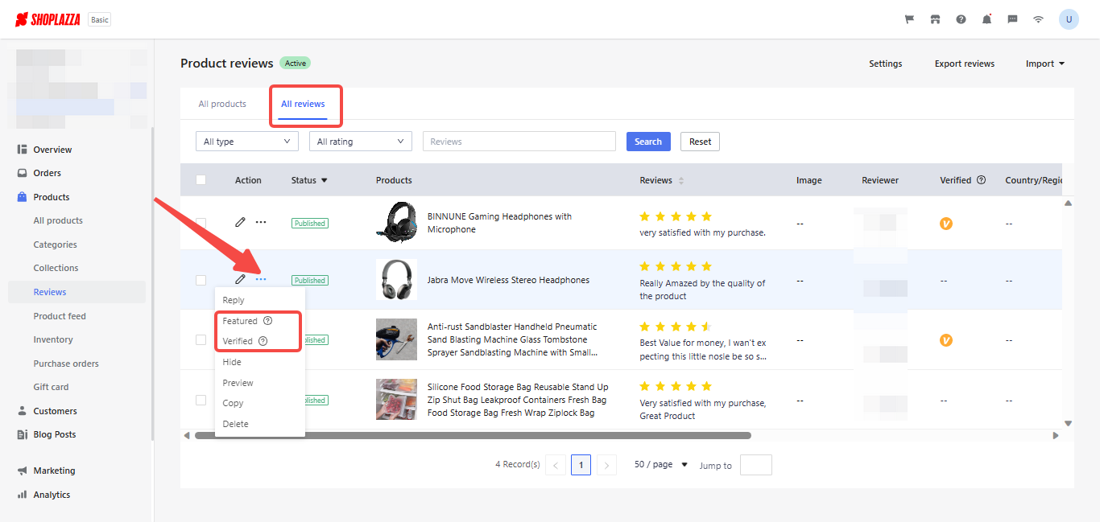The height and width of the screenshot is (522, 1100).
Task: Click the right arrow of horizontal scrollbar
Action: pyautogui.click(x=1056, y=435)
